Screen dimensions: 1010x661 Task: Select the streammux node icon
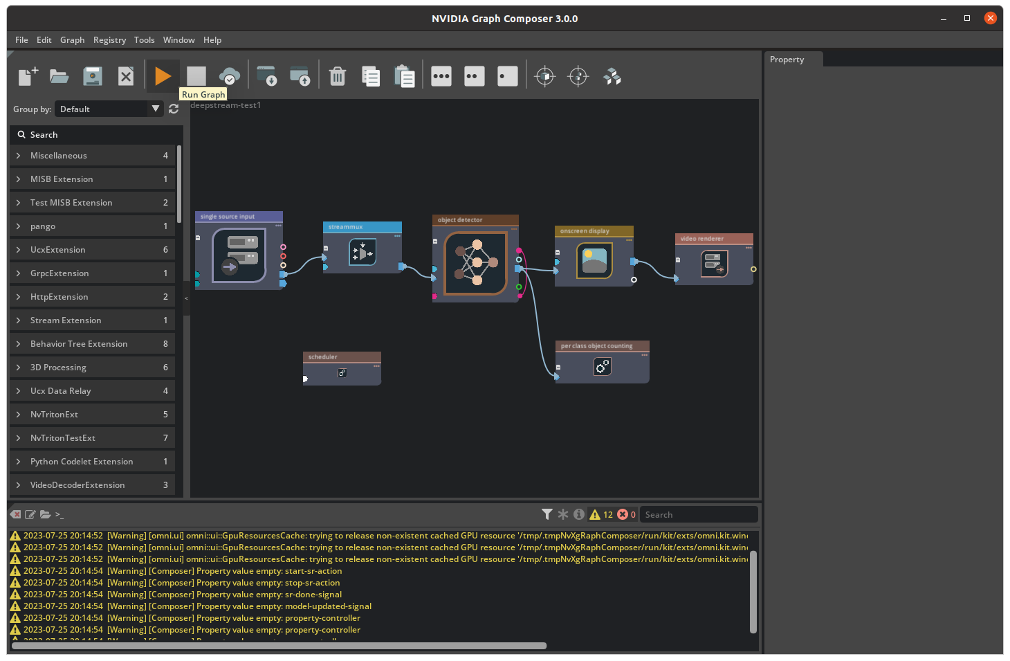[362, 253]
